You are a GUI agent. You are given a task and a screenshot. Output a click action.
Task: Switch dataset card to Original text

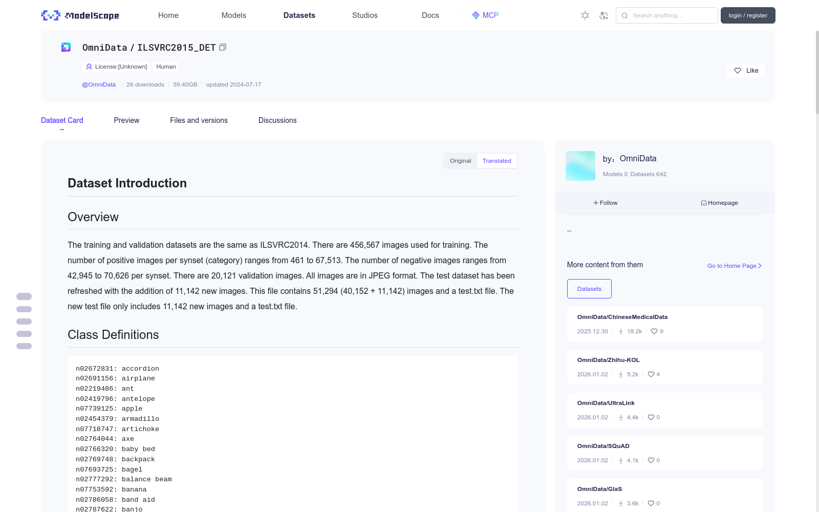point(461,161)
